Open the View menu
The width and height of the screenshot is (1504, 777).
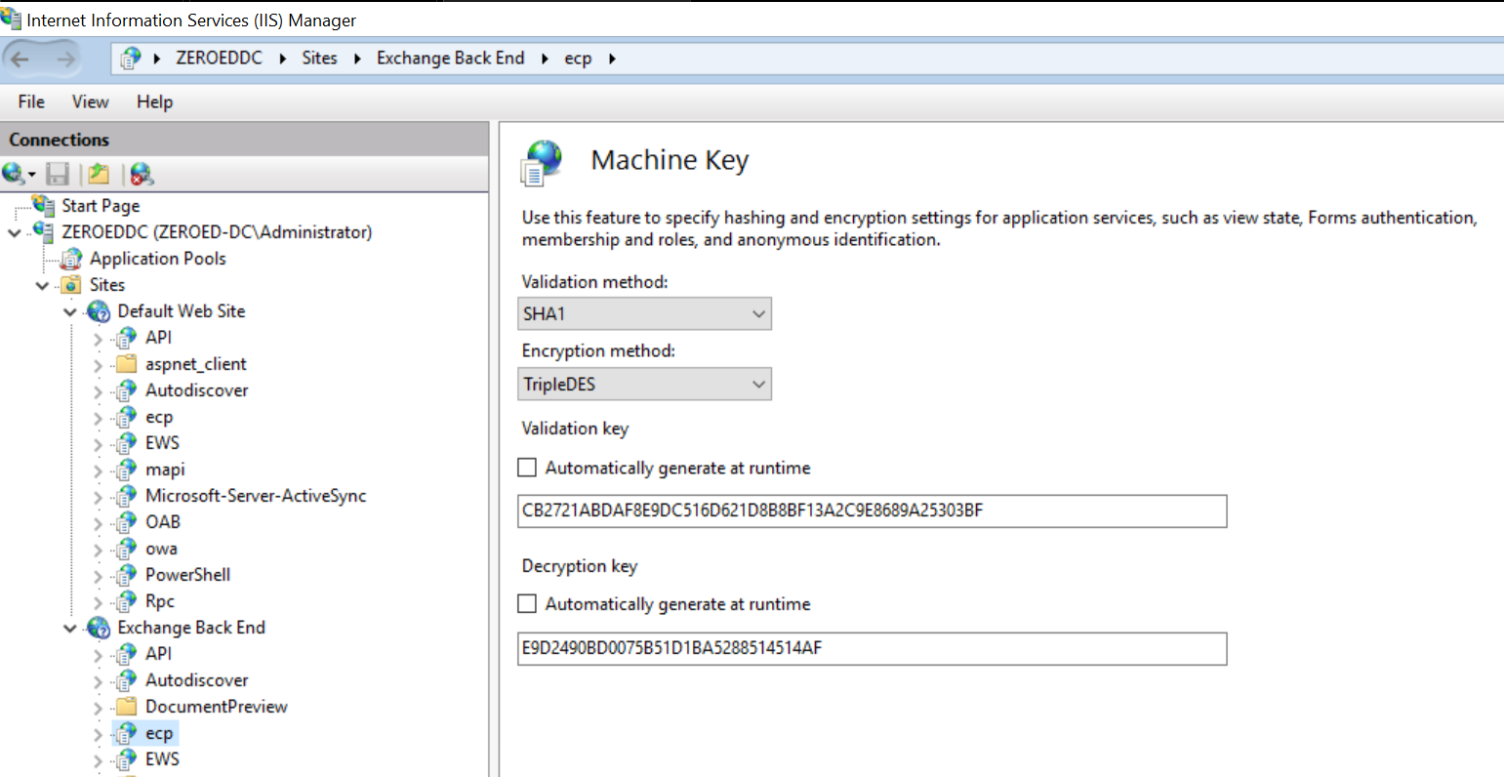pos(90,102)
